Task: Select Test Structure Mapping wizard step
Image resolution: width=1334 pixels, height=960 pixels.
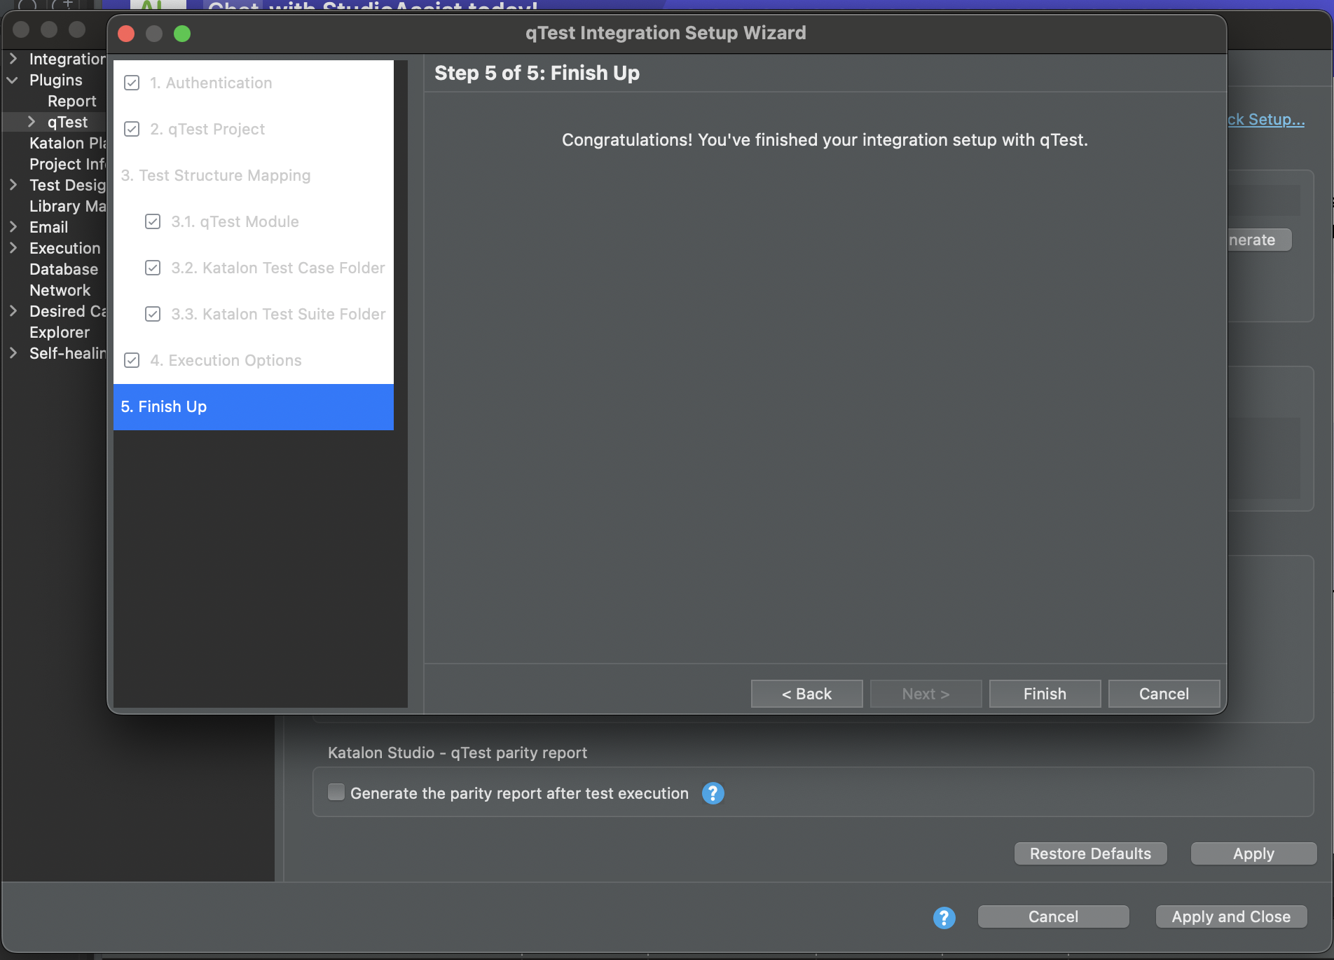Action: click(216, 175)
